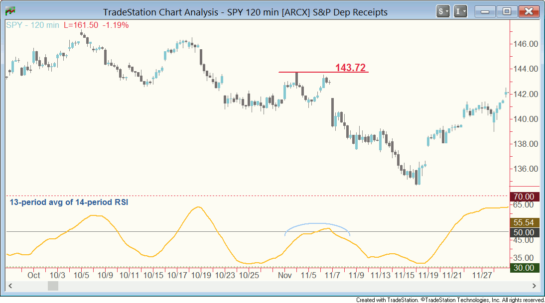Select the 143.72 price label
545x303 pixels.
pyautogui.click(x=350, y=68)
